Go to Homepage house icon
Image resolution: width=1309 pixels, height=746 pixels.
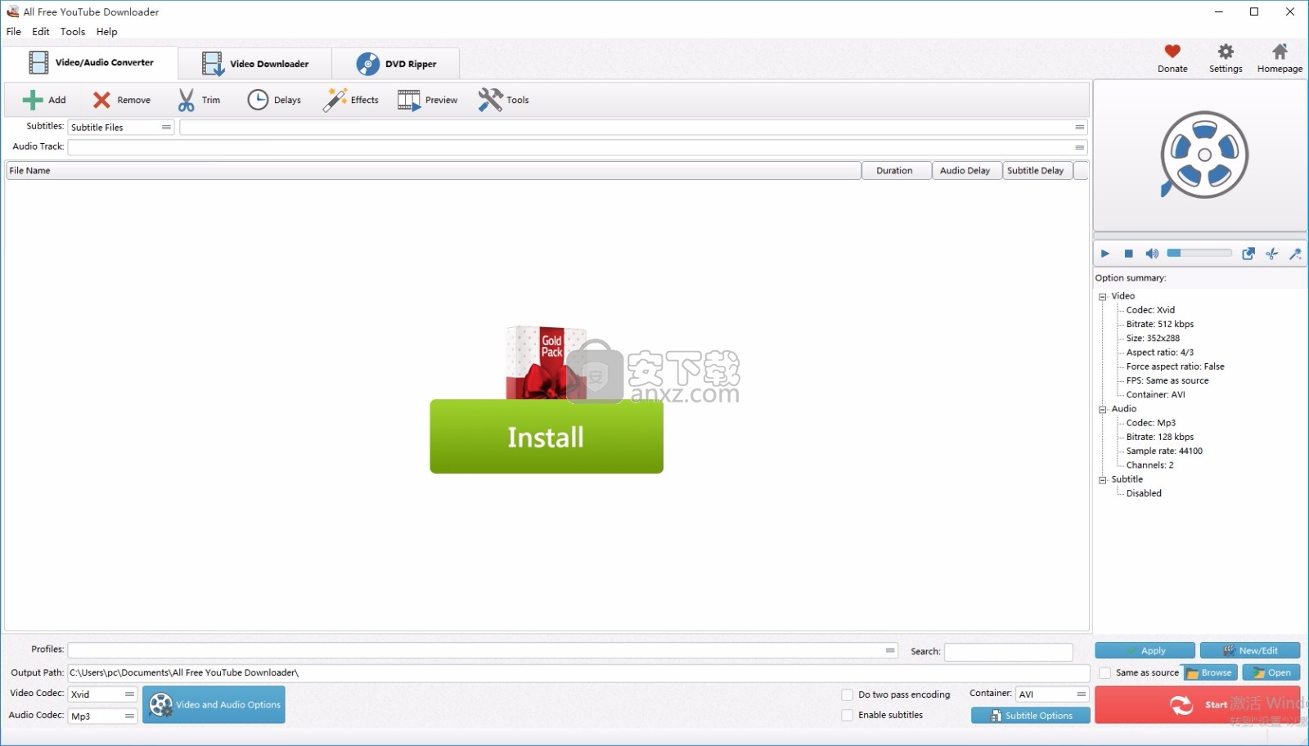pyautogui.click(x=1280, y=52)
